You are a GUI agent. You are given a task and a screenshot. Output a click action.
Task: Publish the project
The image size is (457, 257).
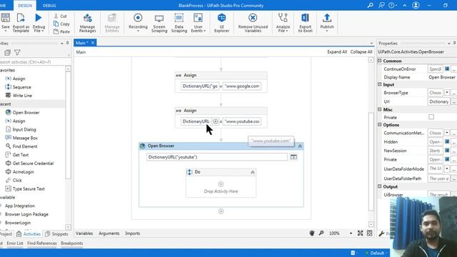point(327,23)
